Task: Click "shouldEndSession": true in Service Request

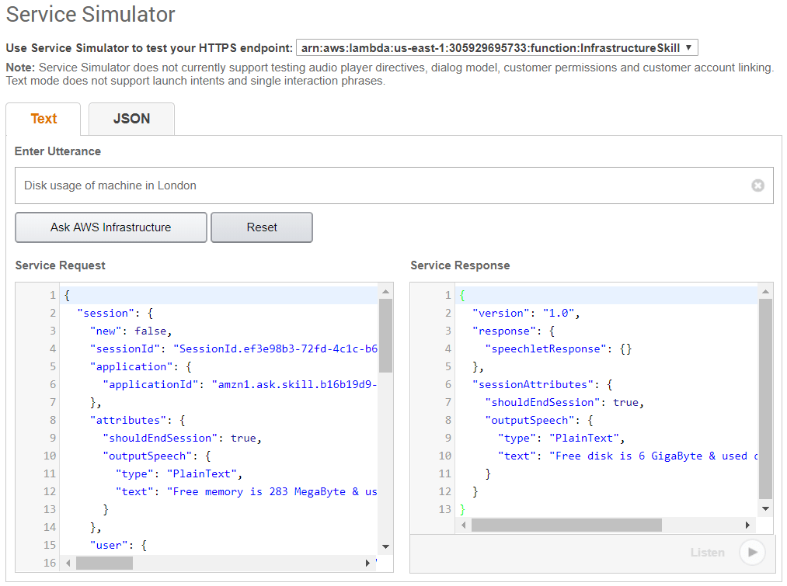Action: pyautogui.click(x=183, y=438)
